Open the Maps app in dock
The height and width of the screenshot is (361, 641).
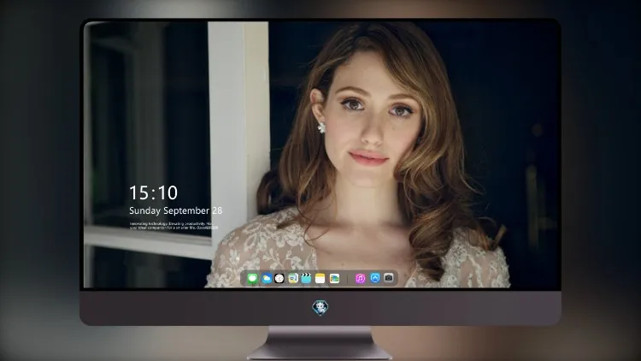[x=293, y=279]
